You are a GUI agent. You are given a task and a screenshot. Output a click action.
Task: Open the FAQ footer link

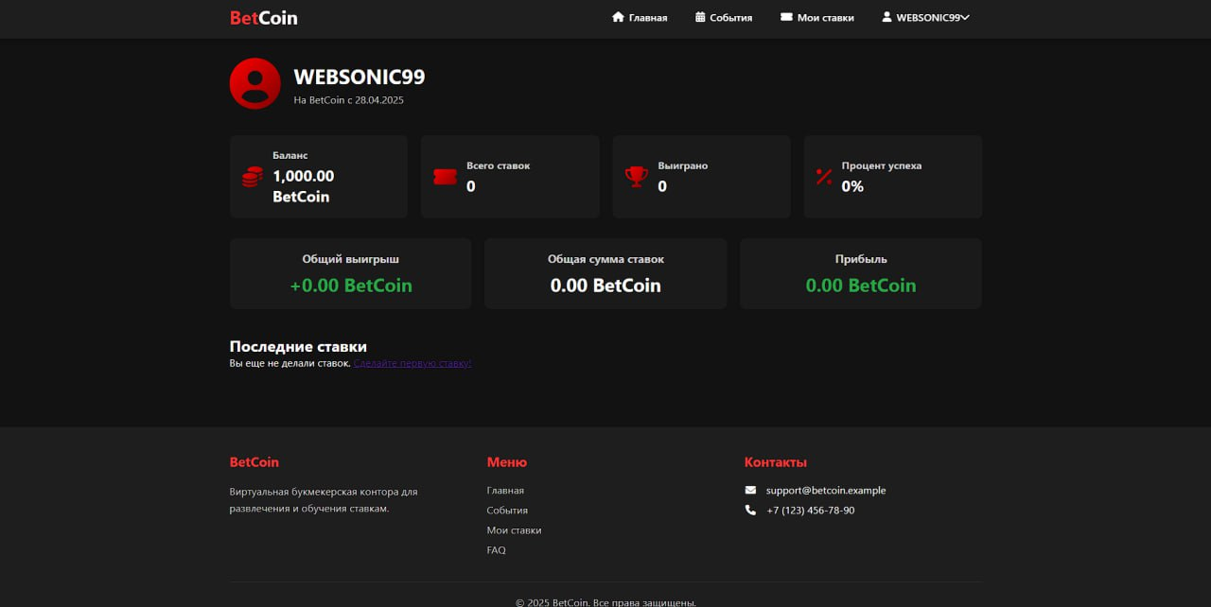(497, 550)
